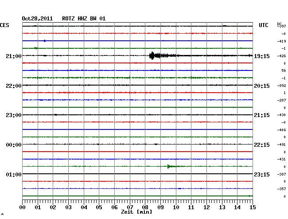Click the 02 minute label on the time axis

53,207
